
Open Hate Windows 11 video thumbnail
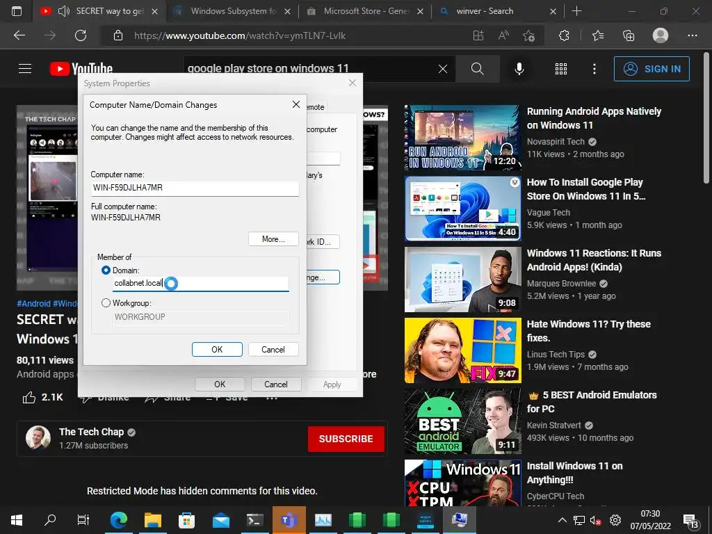point(462,350)
